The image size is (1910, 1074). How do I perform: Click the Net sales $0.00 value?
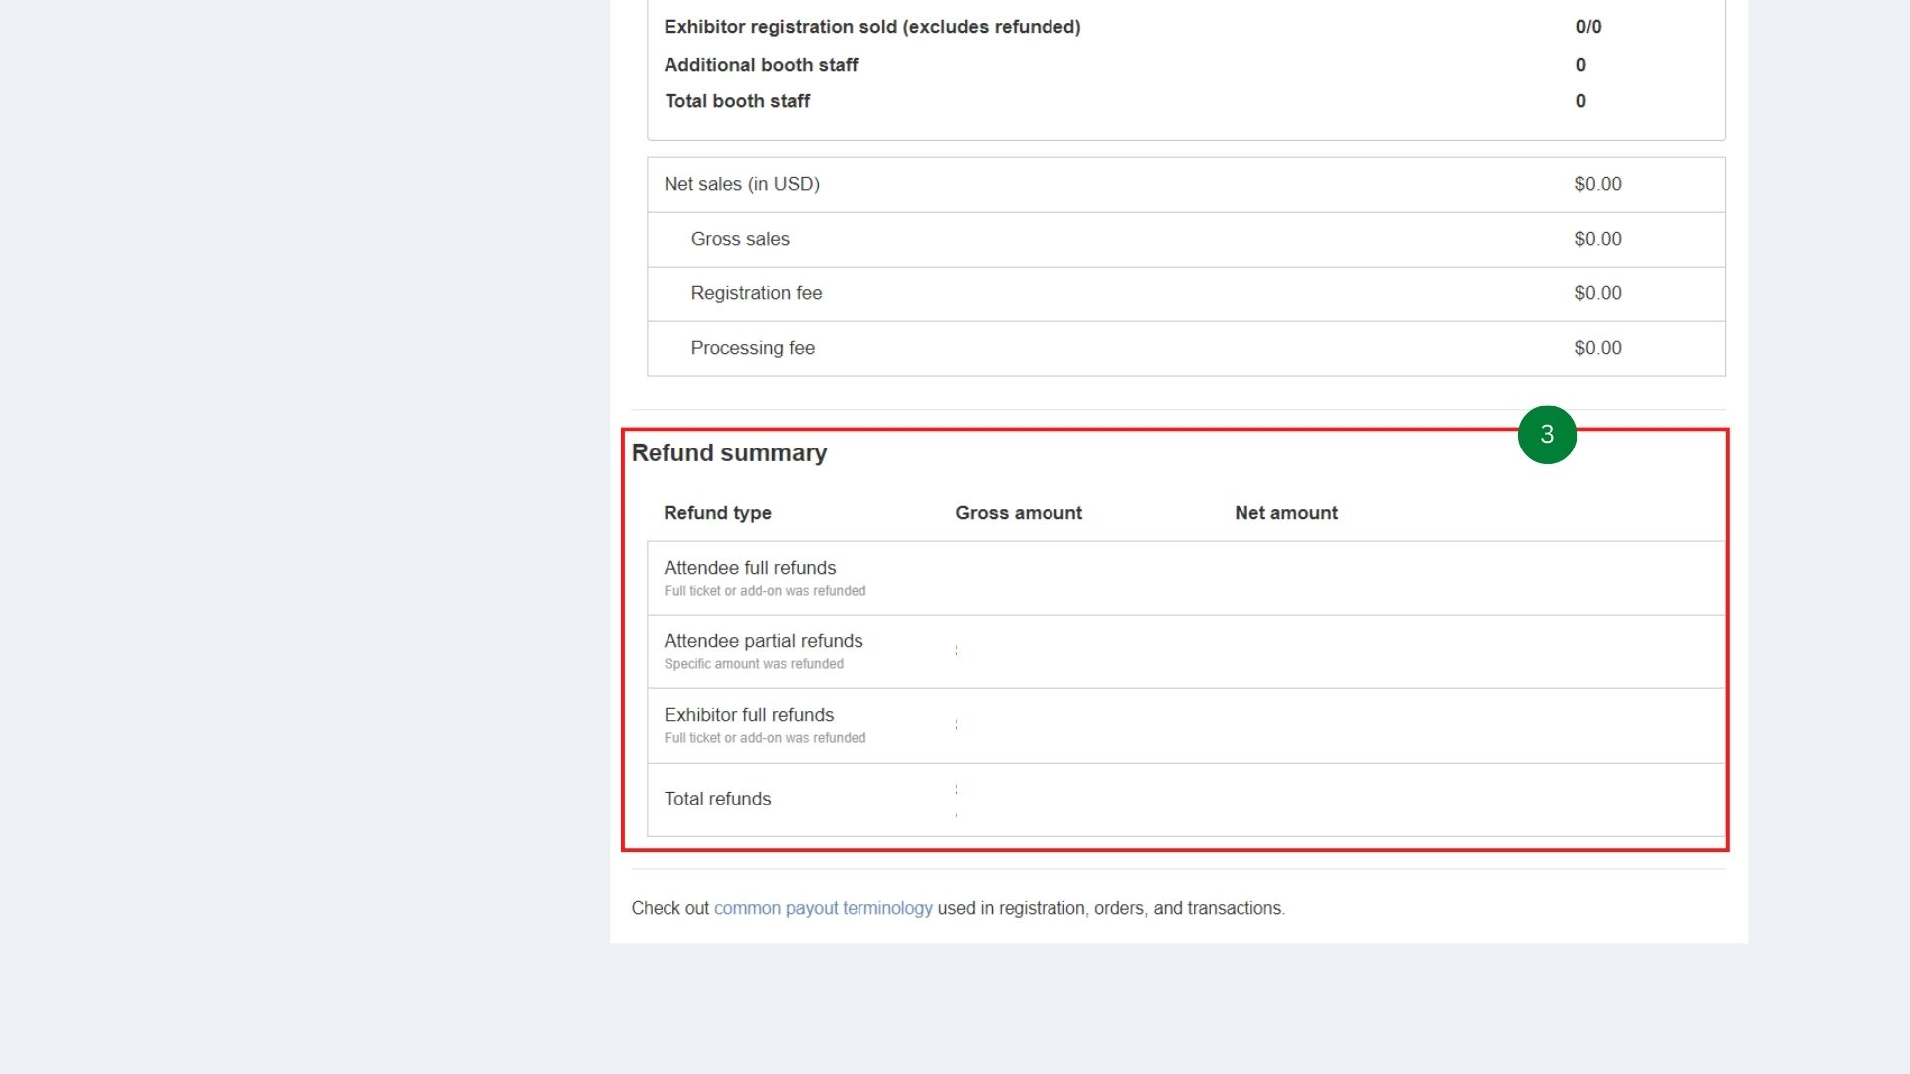point(1598,184)
